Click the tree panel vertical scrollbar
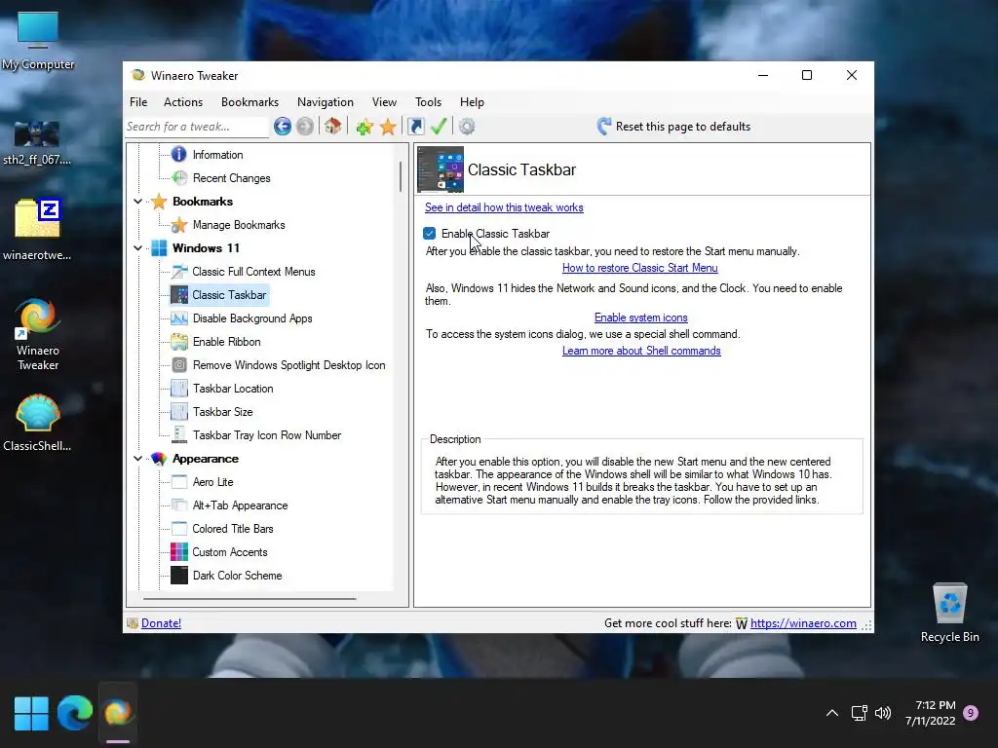 401,176
